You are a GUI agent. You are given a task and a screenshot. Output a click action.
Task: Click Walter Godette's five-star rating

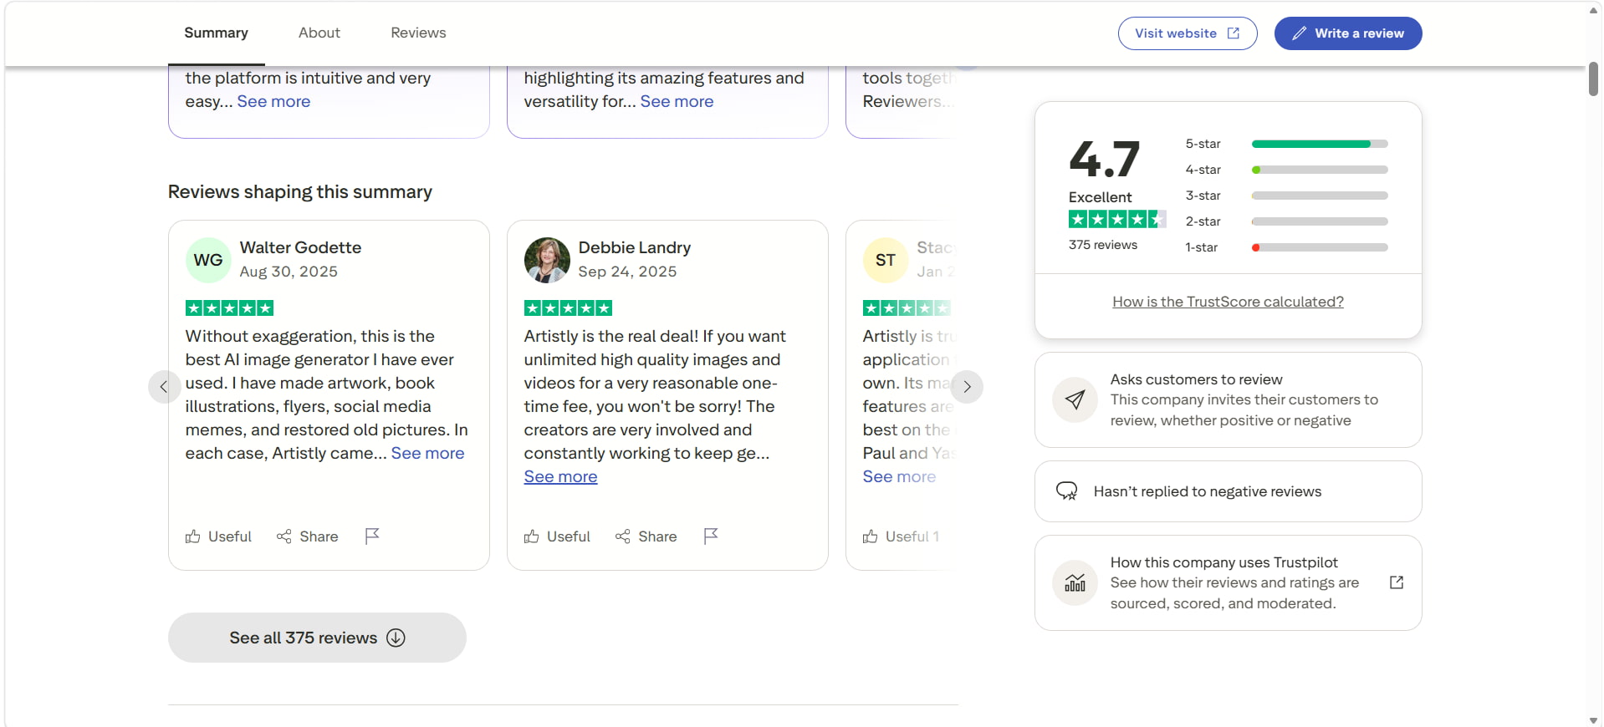(x=229, y=308)
